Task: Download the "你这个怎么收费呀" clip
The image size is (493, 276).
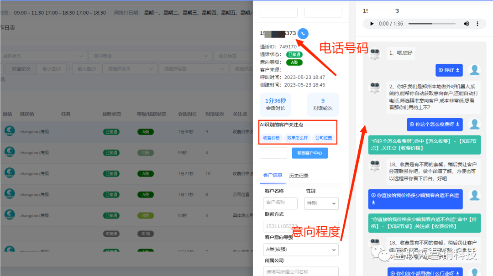Action: (457, 124)
